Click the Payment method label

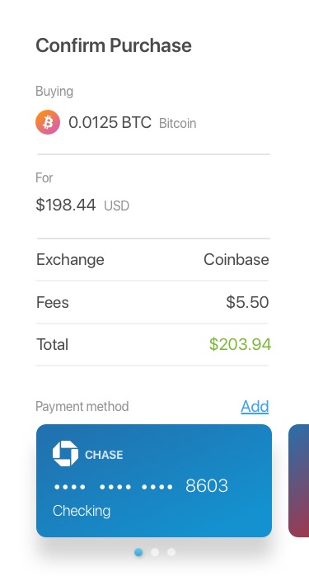[x=82, y=407]
